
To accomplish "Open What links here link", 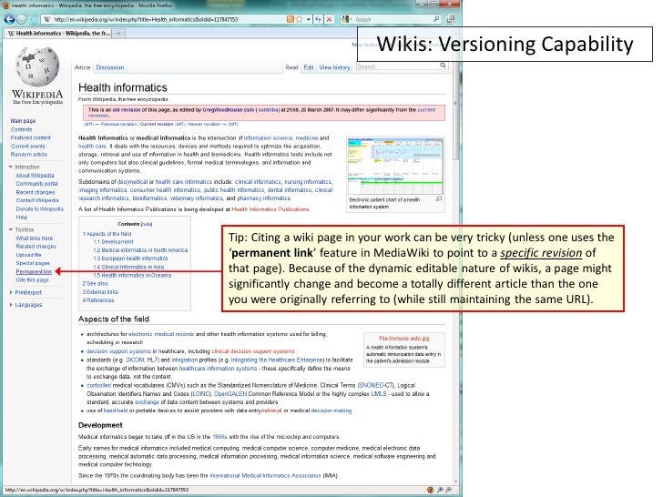I will pyautogui.click(x=35, y=238).
